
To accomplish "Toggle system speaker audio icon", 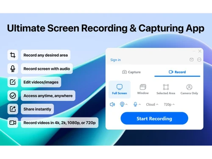I will click(112, 104).
